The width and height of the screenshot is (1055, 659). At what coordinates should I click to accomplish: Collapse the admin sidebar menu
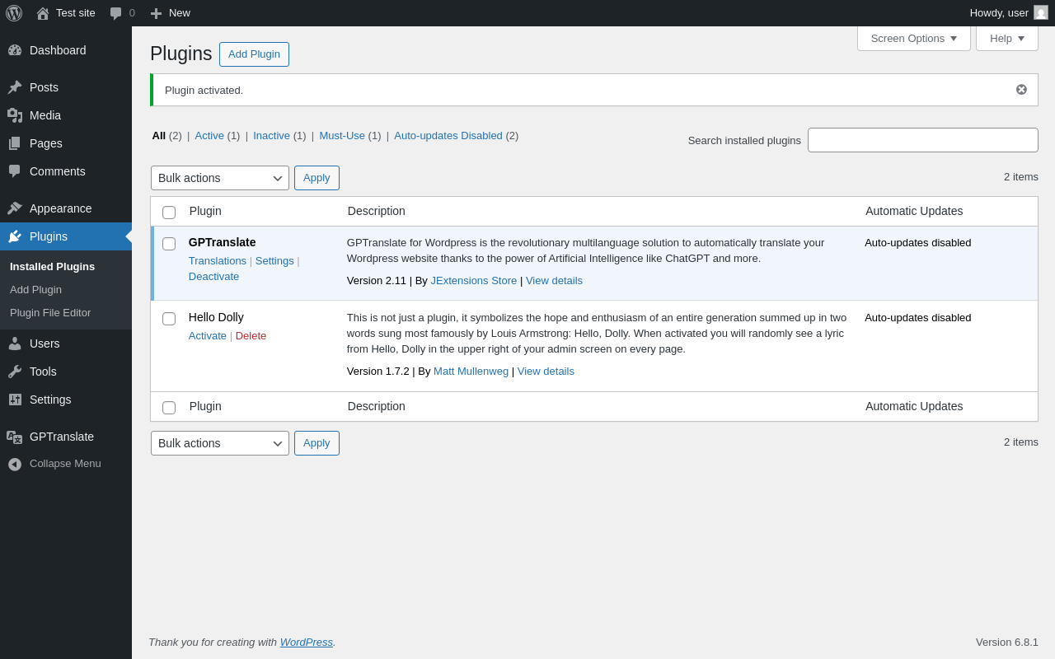click(64, 464)
